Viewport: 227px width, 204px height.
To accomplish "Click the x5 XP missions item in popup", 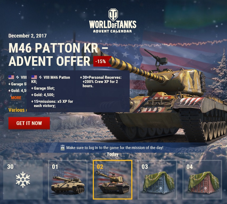I will 52,103.
